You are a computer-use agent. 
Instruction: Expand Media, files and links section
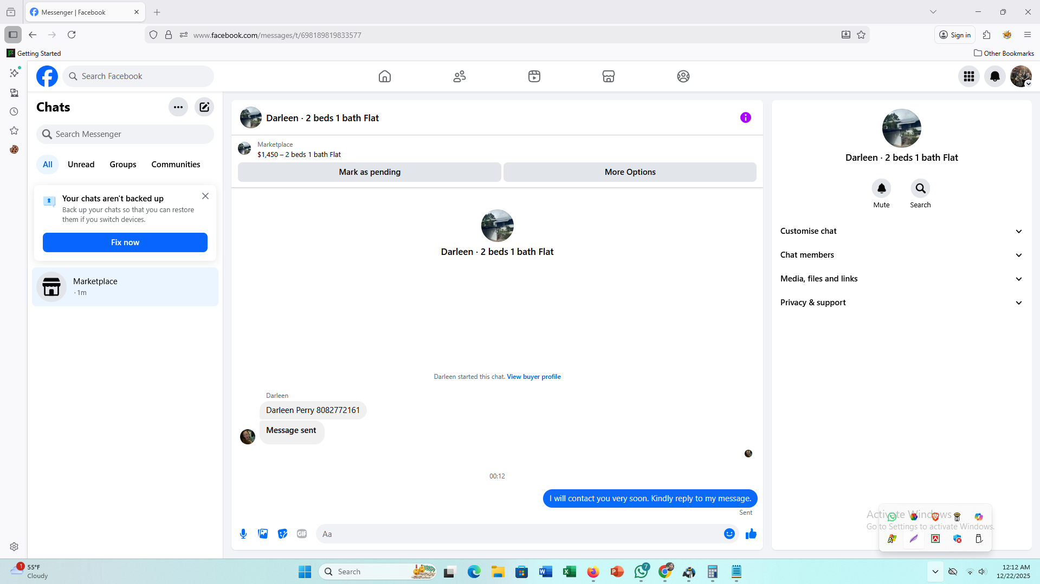pyautogui.click(x=902, y=279)
